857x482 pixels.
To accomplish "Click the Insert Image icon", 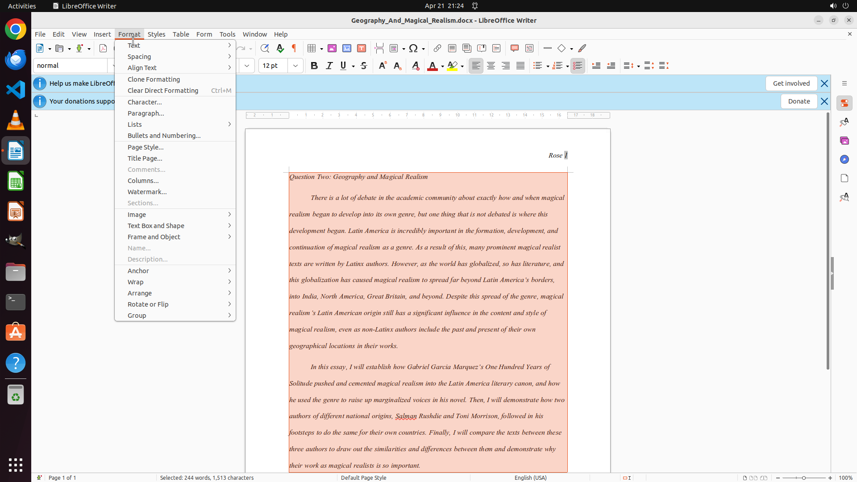I will pos(332,48).
